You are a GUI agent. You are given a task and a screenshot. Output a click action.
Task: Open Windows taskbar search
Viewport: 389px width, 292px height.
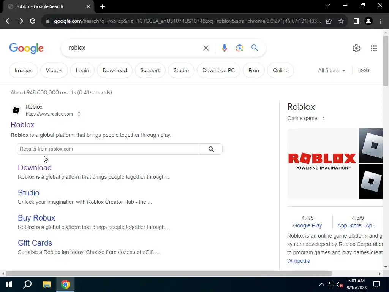coord(27,284)
